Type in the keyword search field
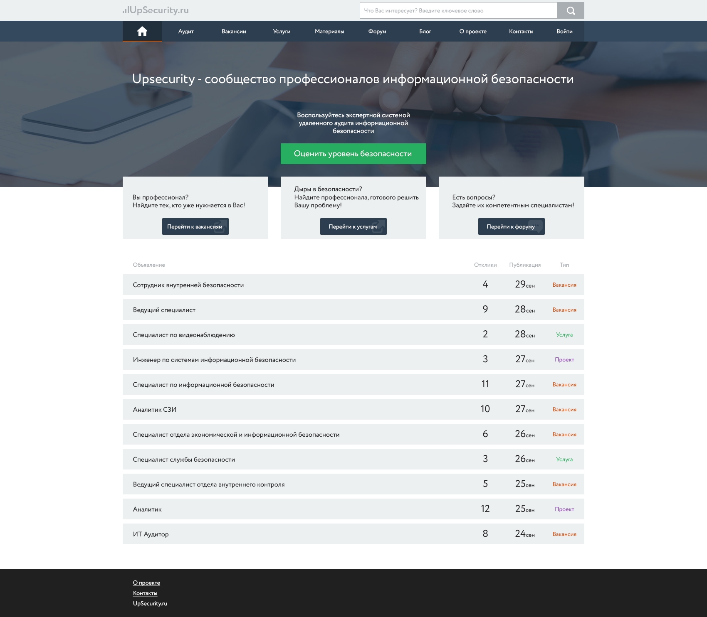 [458, 10]
